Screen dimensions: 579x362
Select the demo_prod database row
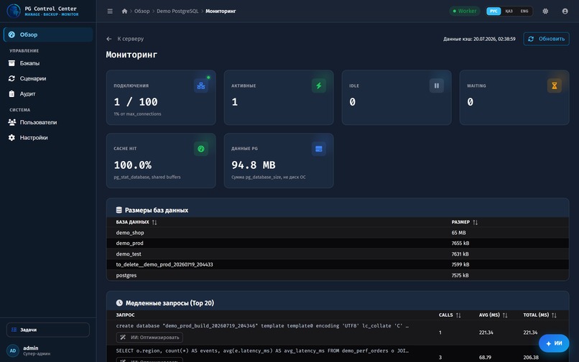click(x=338, y=243)
